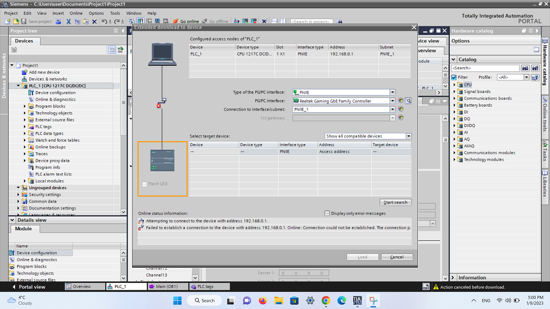550x309 pixels.
Task: Select the PLC_1 row in access nodes table
Action: 300,54
